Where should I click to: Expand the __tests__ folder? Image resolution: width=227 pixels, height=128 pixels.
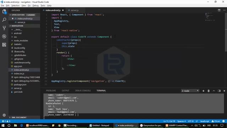[18, 30]
